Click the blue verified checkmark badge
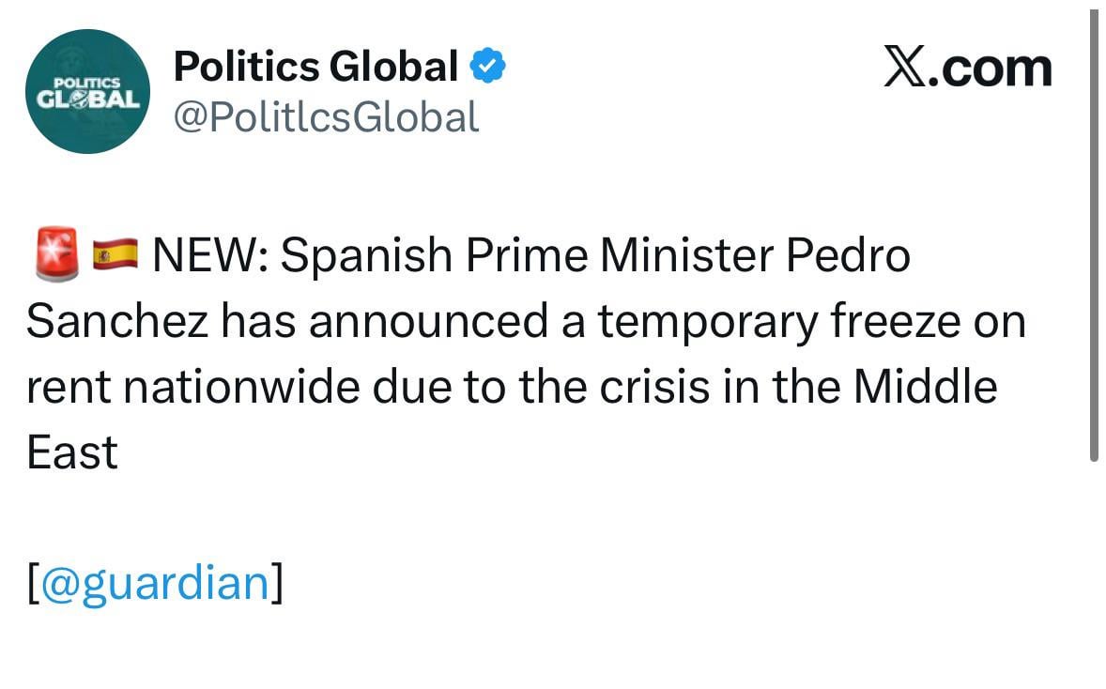The image size is (1106, 689). pyautogui.click(x=488, y=67)
